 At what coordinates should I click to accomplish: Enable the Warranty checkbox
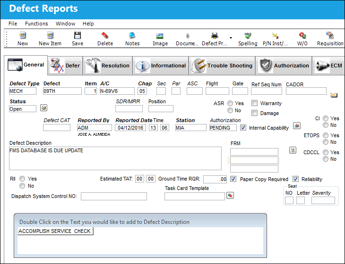[x=254, y=103]
